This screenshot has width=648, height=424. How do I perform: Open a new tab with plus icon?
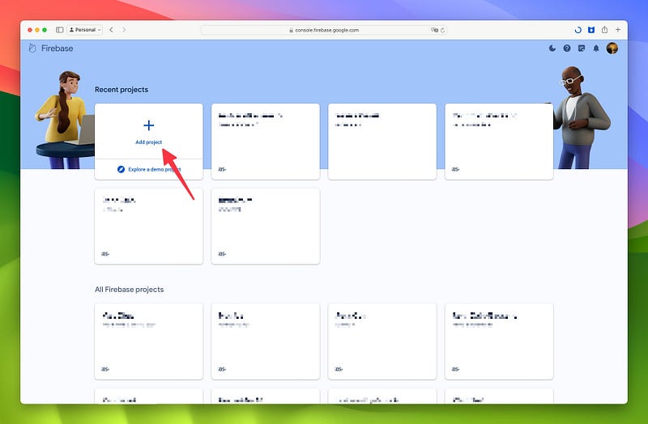(618, 30)
